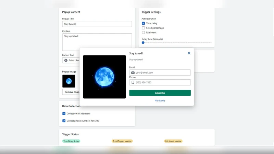Toggle the Time delay checkbox
Image resolution: width=274 pixels, height=154 pixels.
click(x=143, y=23)
